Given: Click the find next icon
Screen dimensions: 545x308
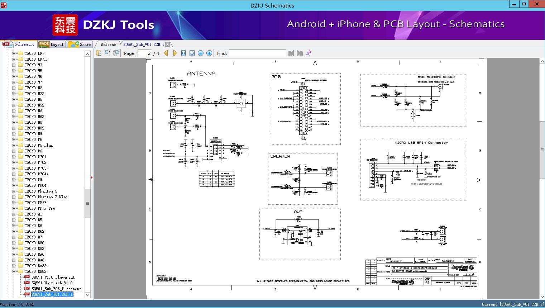Looking at the screenshot, I should pyautogui.click(x=300, y=53).
